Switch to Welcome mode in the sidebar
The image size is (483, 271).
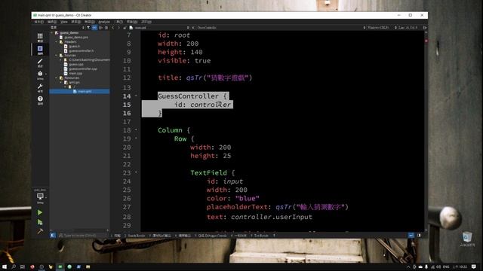[x=40, y=38]
